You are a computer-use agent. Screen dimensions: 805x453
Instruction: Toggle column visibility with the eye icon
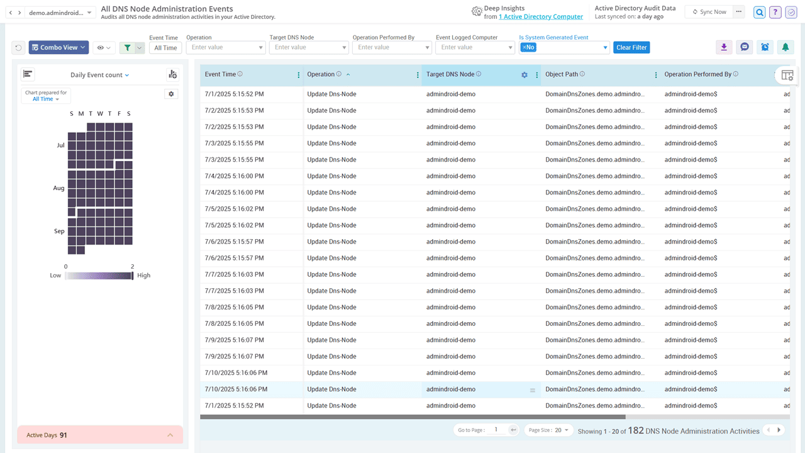coord(102,47)
